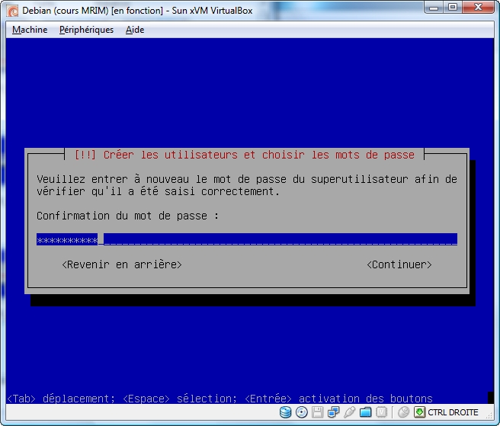This screenshot has height=426, width=500.
Task: Select the Revenir en arrière button
Action: pos(122,264)
